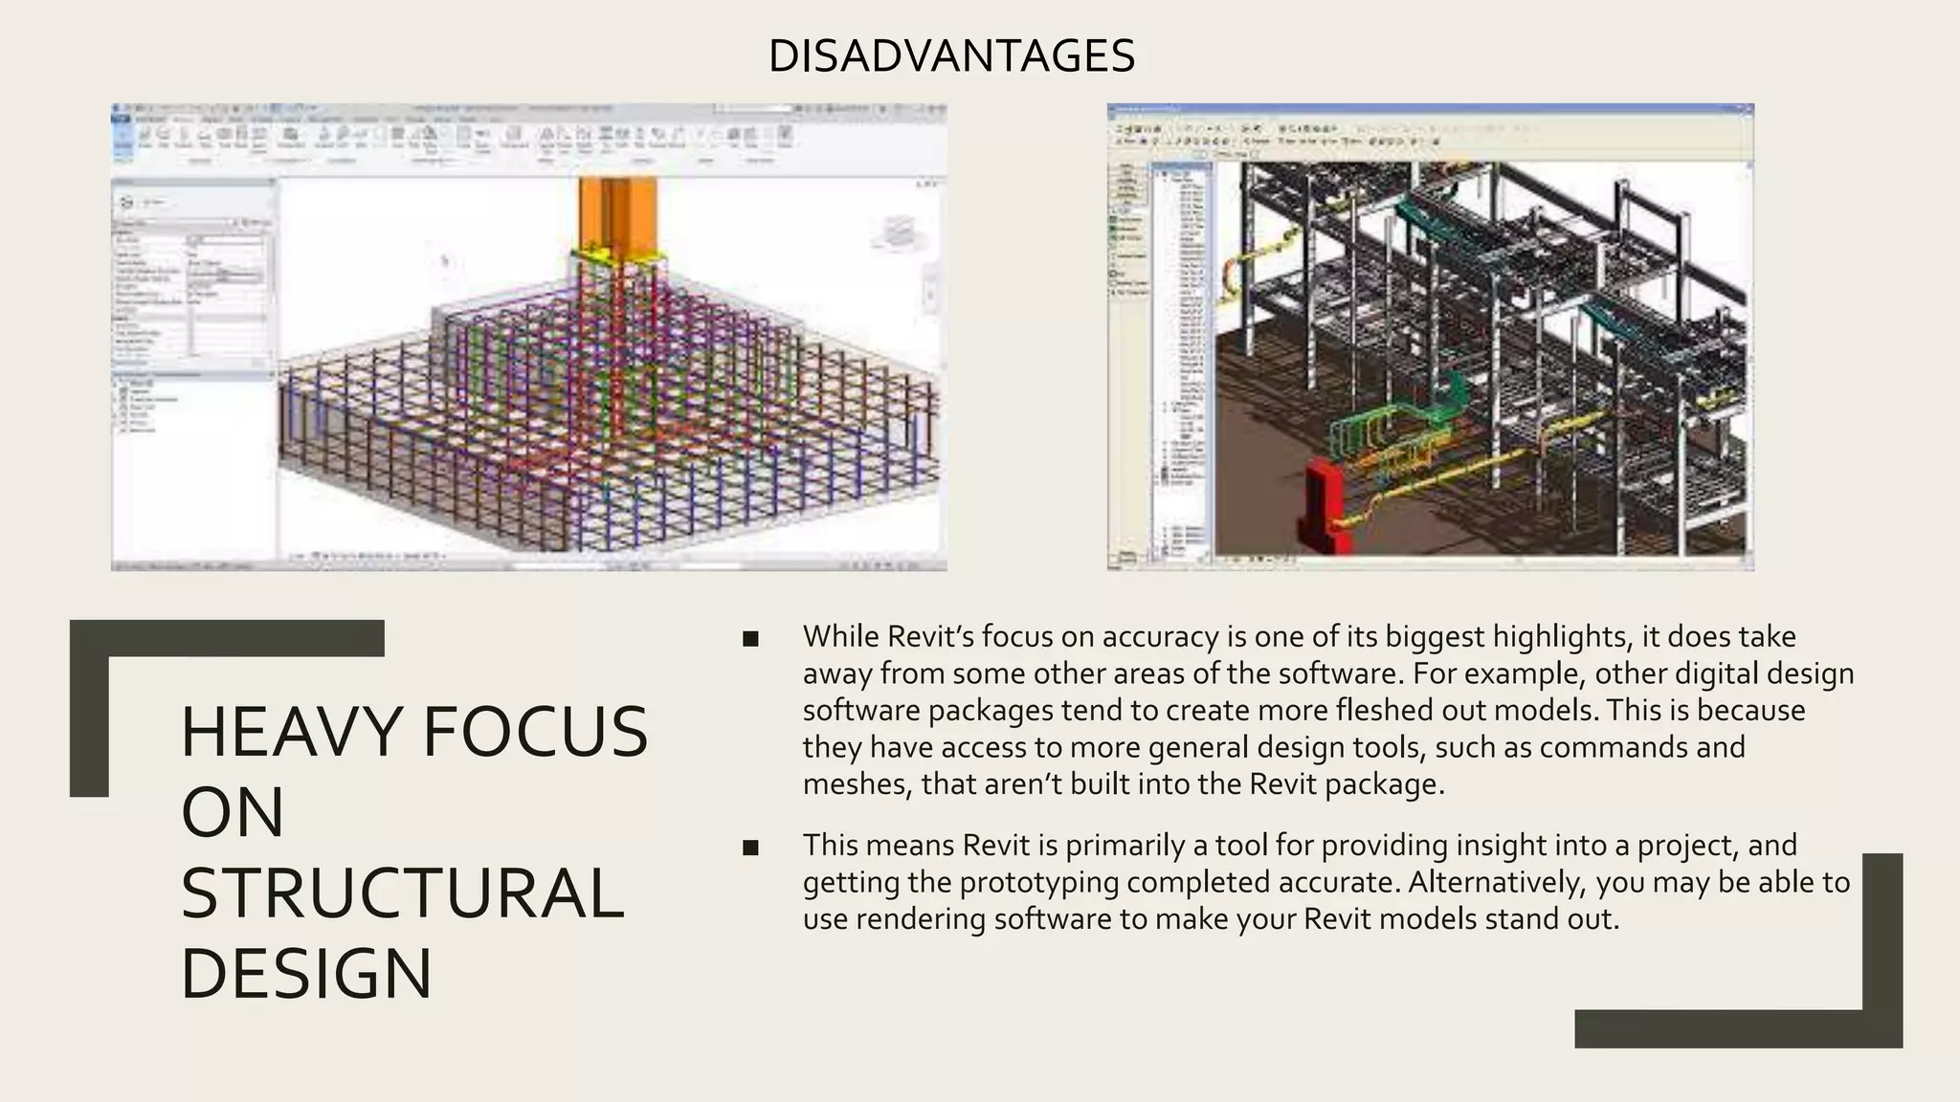
Task: Click the type selector icon in Properties palette
Action: [x=128, y=203]
